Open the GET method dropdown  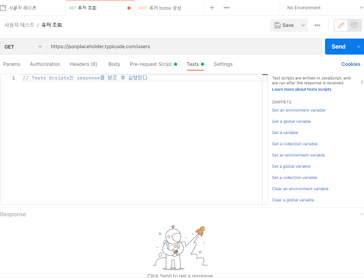22,47
